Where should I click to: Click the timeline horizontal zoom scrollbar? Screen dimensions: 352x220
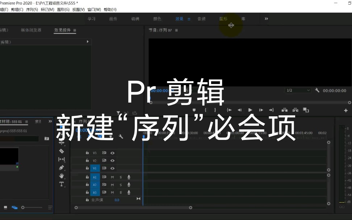[133, 207]
